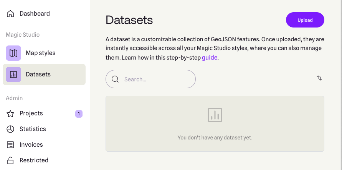The width and height of the screenshot is (342, 170).
Task: Click 'You don't have any dataset yet.' text
Action: pos(215,138)
